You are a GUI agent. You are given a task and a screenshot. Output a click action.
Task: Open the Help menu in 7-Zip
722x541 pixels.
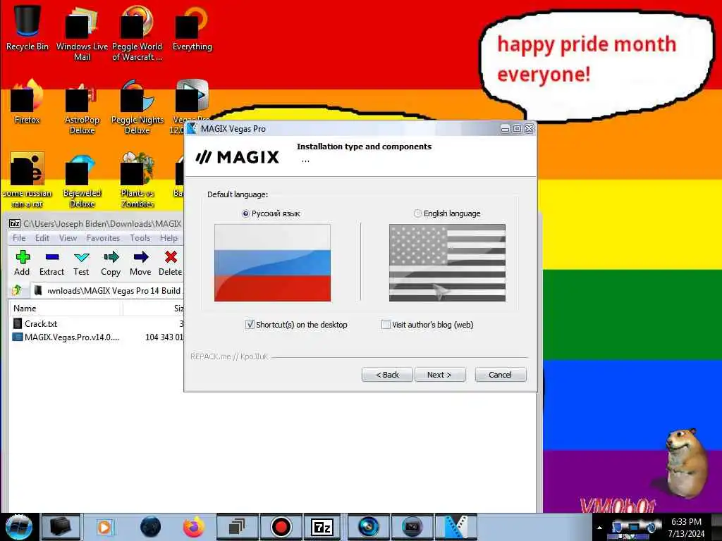169,238
